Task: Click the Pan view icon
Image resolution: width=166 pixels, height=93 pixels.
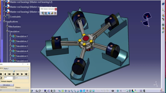Action: [66, 91]
